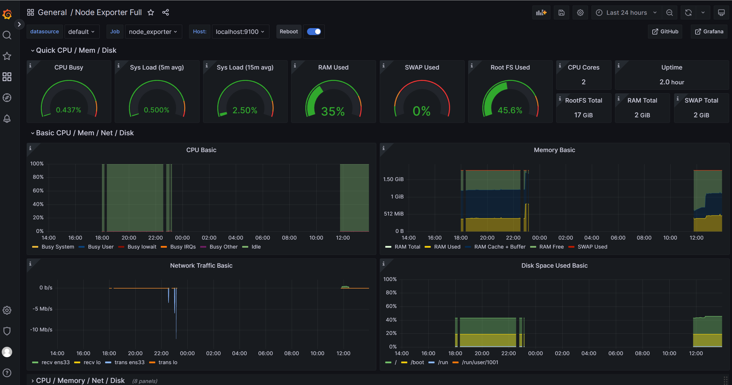This screenshot has height=385, width=732.
Task: Open the Root FS Used panel title menu
Action: [x=510, y=67]
